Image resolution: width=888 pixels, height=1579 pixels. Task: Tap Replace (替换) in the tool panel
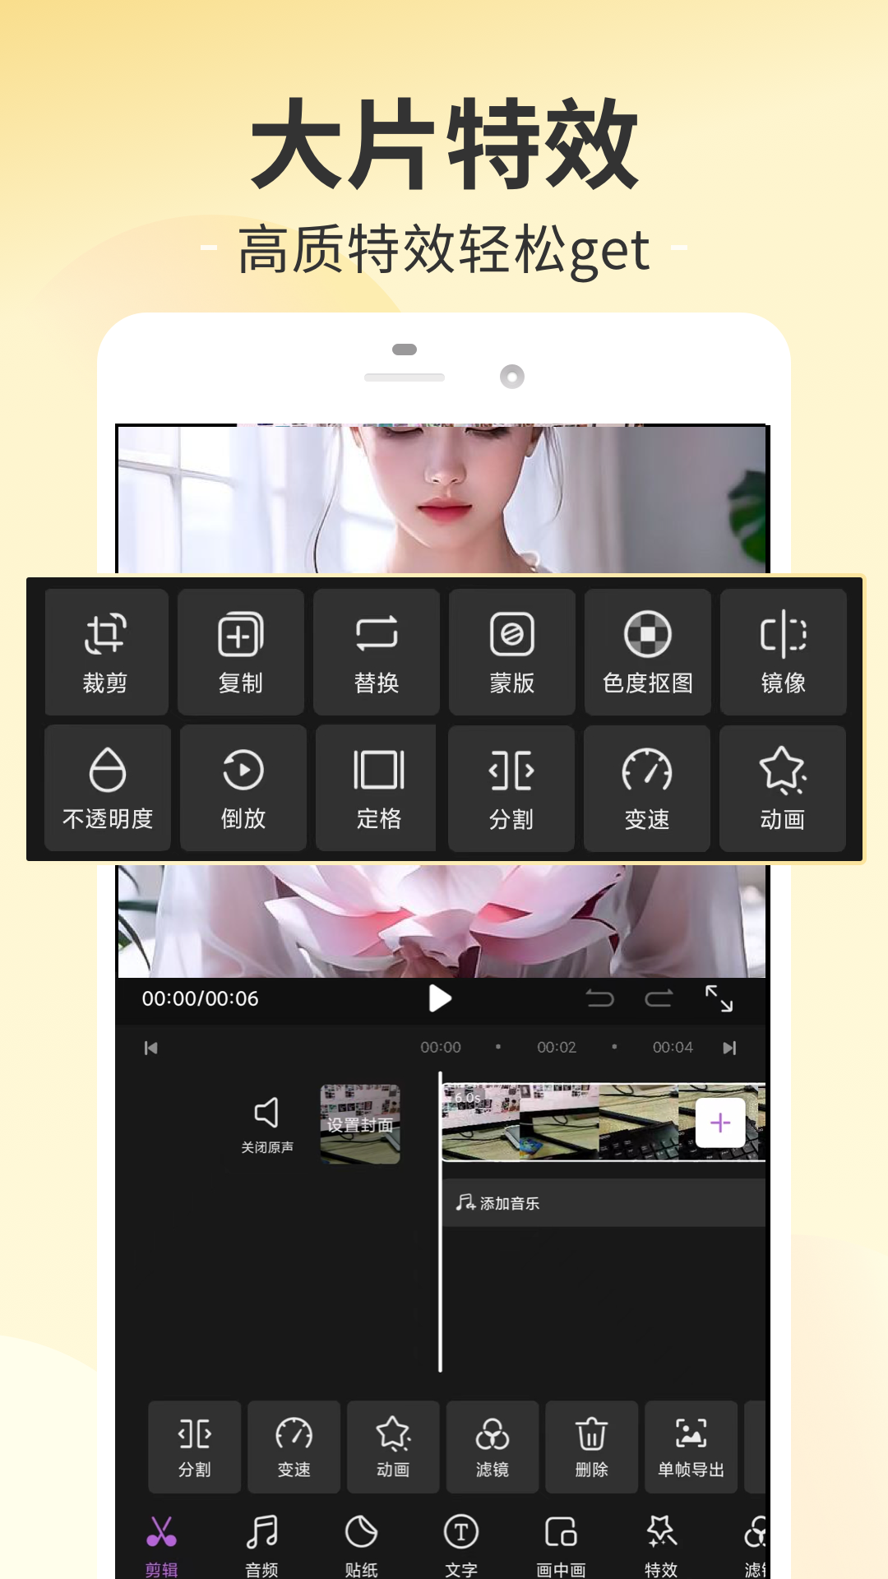[377, 651]
